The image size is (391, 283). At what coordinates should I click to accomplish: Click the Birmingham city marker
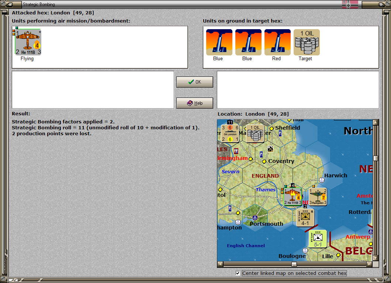pyautogui.click(x=250, y=159)
